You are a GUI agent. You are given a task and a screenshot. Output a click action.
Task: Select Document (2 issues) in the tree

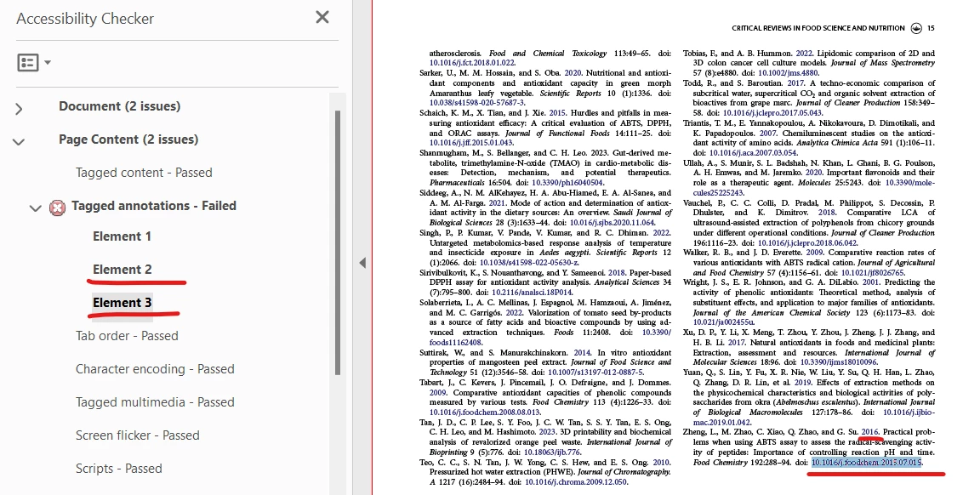pos(120,106)
